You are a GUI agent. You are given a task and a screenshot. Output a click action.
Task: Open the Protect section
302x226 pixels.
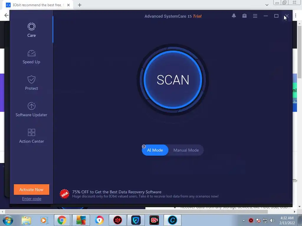coord(31,83)
